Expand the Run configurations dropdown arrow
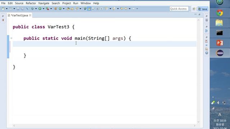This screenshot has height=129, width=230. [x=43, y=9]
